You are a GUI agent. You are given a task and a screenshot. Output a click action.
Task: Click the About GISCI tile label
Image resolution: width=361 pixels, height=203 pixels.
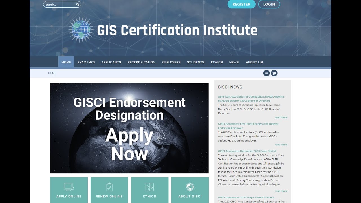pyautogui.click(x=190, y=197)
